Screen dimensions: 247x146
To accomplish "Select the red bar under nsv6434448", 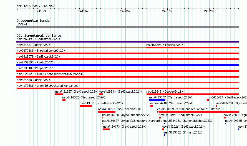I will [152, 106].
